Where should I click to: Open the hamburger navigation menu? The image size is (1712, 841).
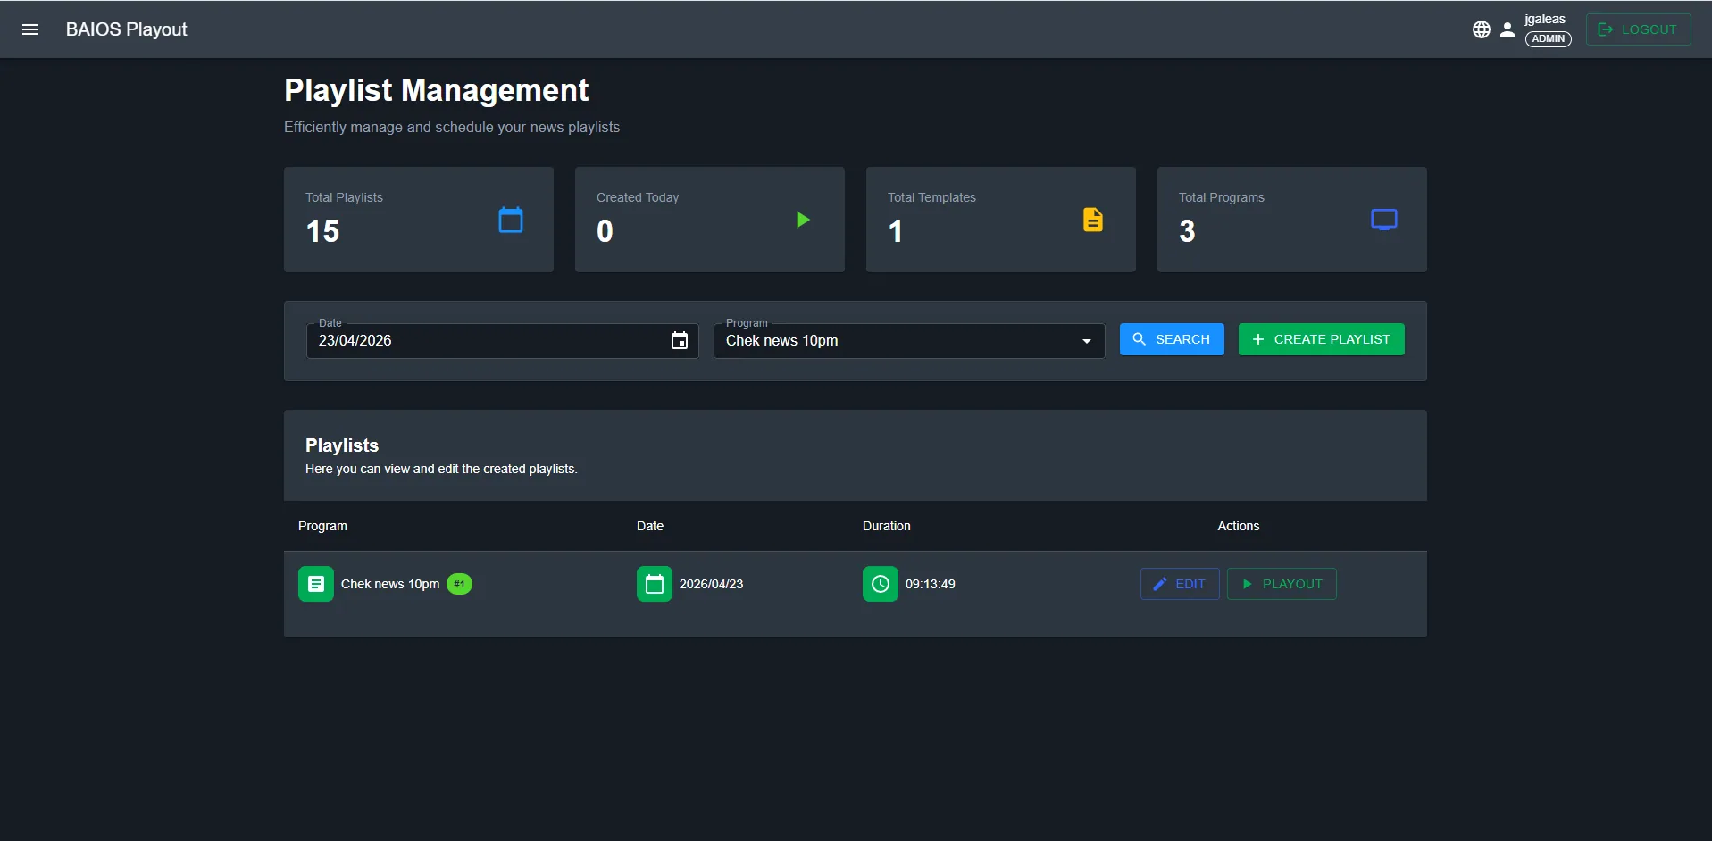click(x=30, y=29)
